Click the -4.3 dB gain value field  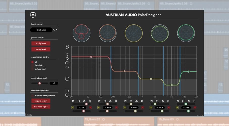pos(108,107)
